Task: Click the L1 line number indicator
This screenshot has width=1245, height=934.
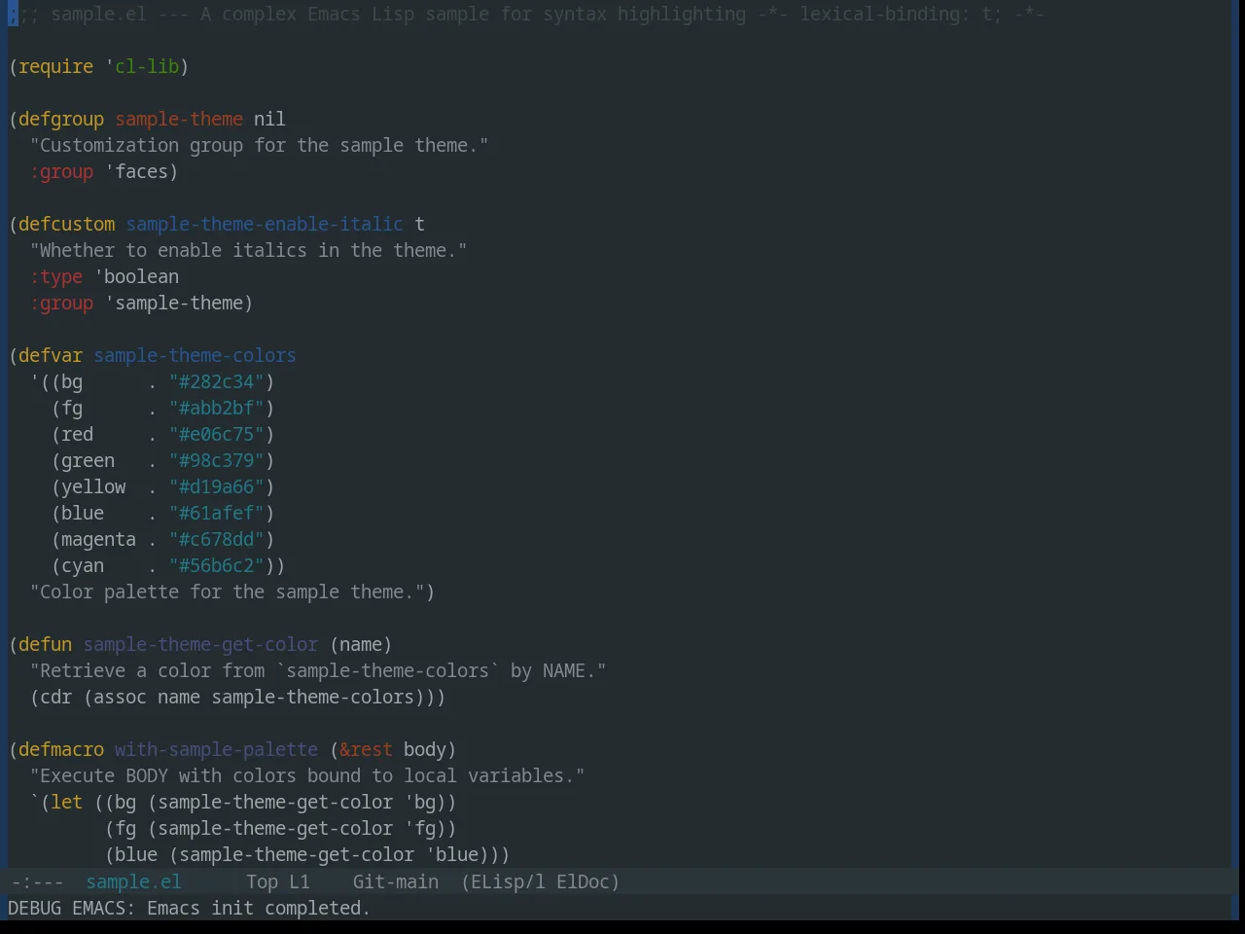Action: point(300,881)
